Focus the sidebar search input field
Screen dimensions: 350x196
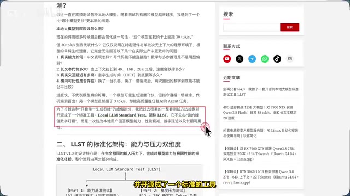coord(252,27)
